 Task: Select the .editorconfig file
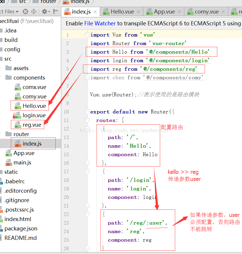click(20, 191)
